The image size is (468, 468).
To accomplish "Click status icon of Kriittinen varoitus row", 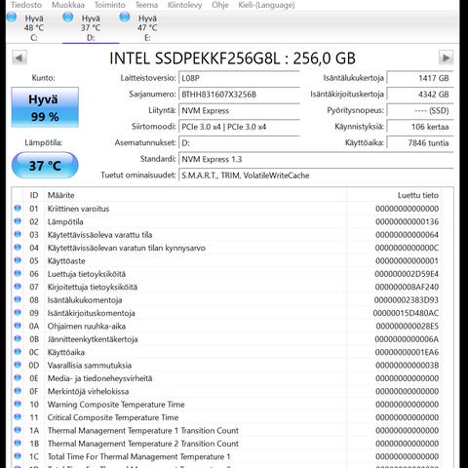I will pyautogui.click(x=18, y=209).
